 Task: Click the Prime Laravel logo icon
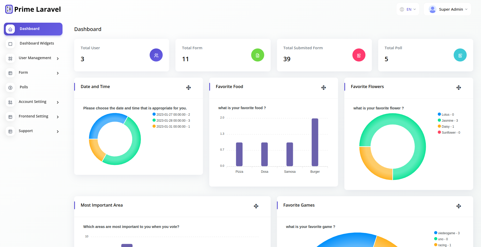point(9,9)
